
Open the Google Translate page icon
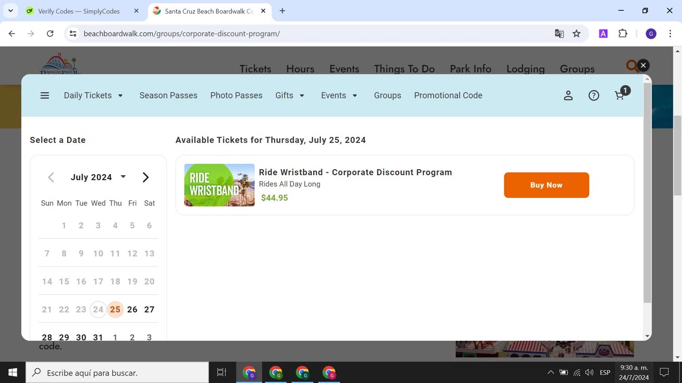point(559,34)
